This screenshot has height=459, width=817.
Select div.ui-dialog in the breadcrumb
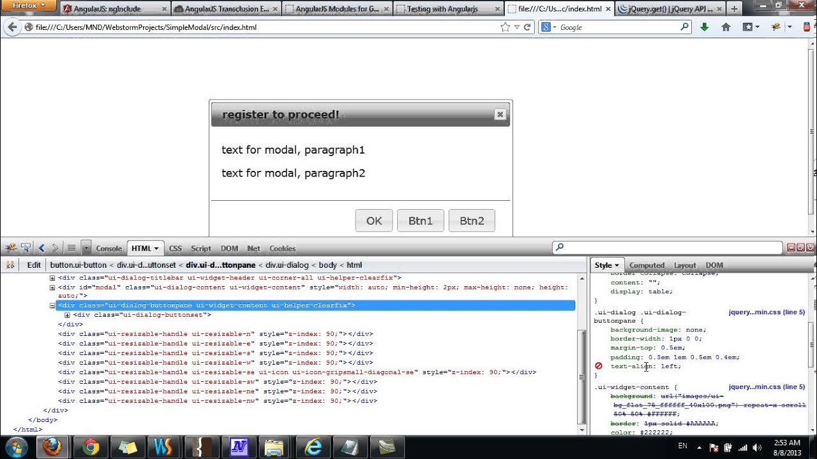point(288,265)
